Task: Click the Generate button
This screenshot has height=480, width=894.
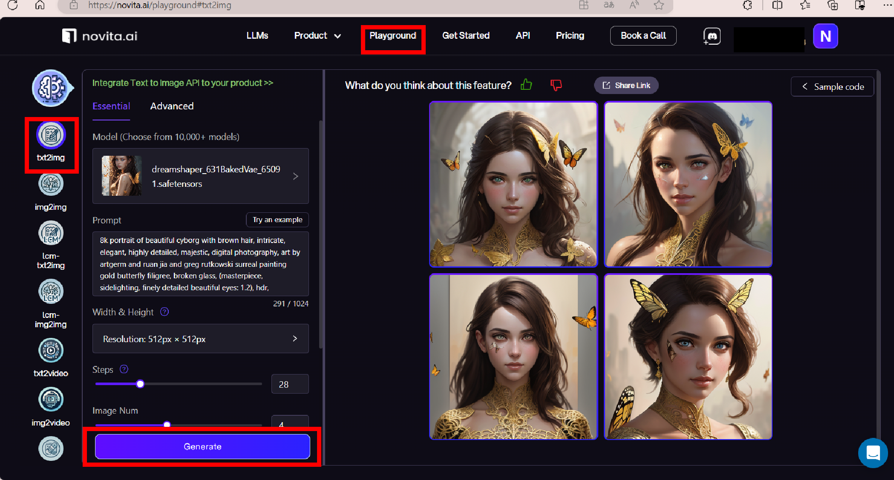Action: point(202,446)
